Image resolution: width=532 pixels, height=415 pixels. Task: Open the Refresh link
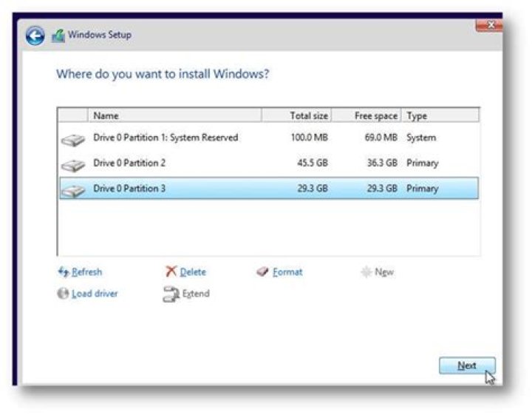click(86, 272)
